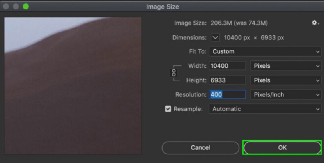Confirm with the OK button
Image resolution: width=324 pixels, height=163 pixels.
point(282,148)
